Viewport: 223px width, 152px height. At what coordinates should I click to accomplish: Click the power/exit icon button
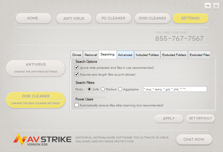(x=216, y=6)
